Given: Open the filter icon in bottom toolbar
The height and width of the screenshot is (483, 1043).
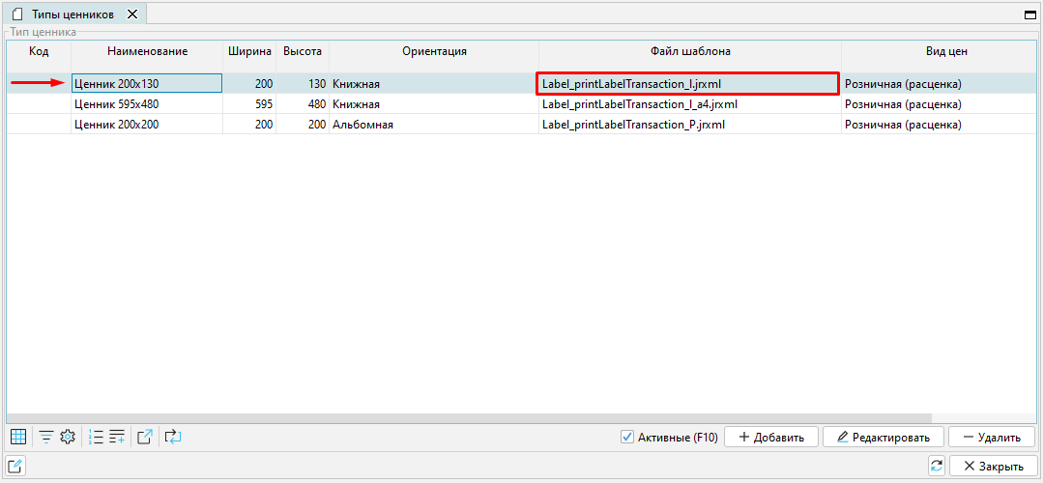Looking at the screenshot, I should click(45, 437).
